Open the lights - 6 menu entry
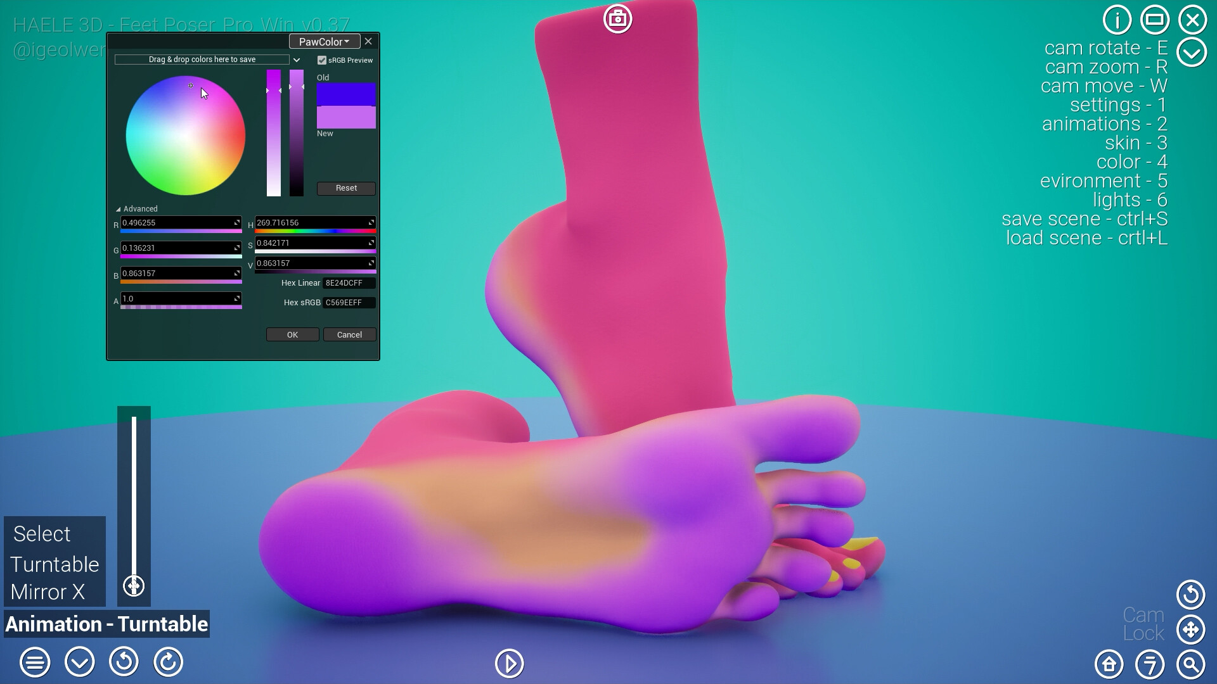Screen dimensions: 1217x684 (x=1129, y=199)
